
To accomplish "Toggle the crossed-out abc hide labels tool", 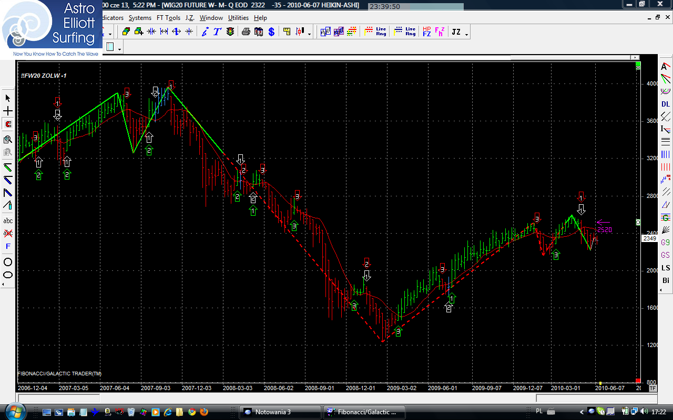I will tap(8, 233).
